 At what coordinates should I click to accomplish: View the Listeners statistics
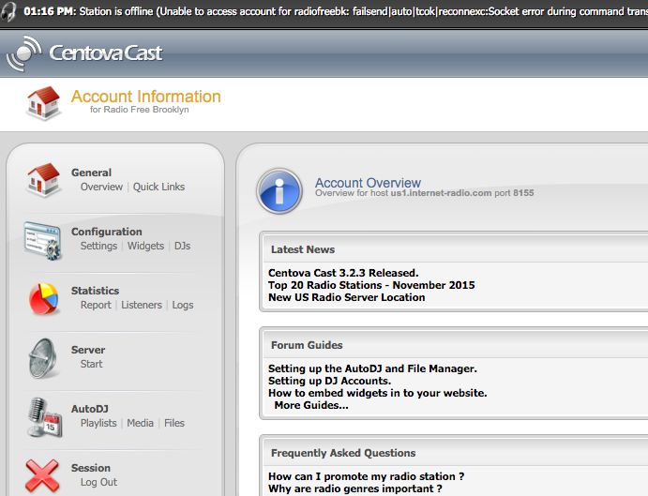[x=142, y=305]
